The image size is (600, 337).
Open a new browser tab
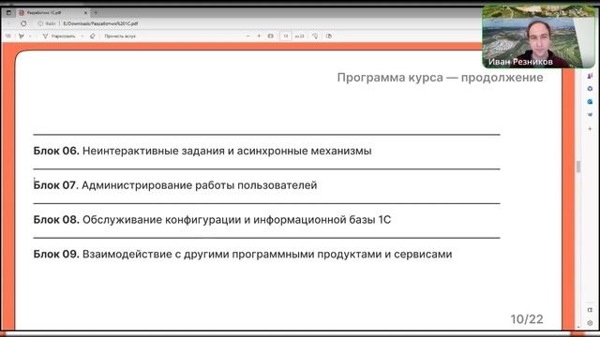point(96,12)
